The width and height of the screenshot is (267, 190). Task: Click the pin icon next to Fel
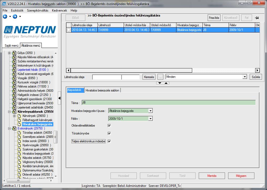[x=257, y=18]
